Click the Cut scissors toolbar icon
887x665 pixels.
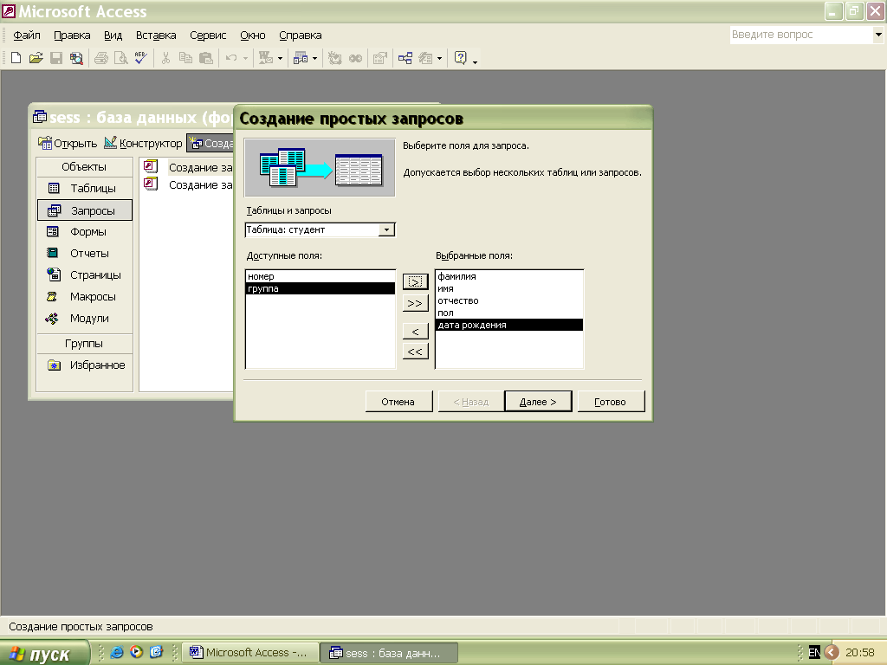(x=165, y=58)
